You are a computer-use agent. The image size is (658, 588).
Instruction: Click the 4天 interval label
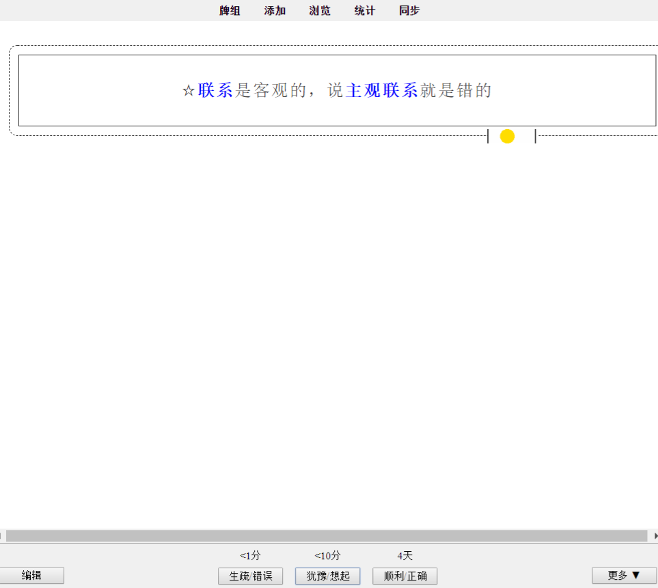click(x=405, y=556)
